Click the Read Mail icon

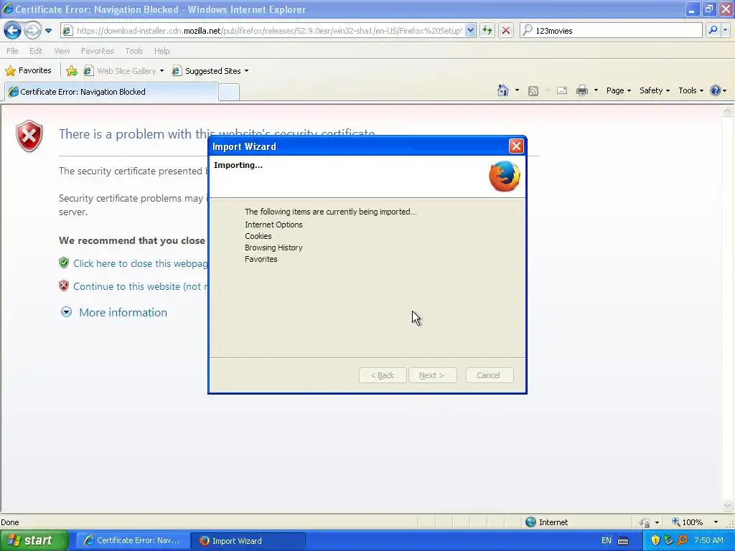tap(561, 90)
